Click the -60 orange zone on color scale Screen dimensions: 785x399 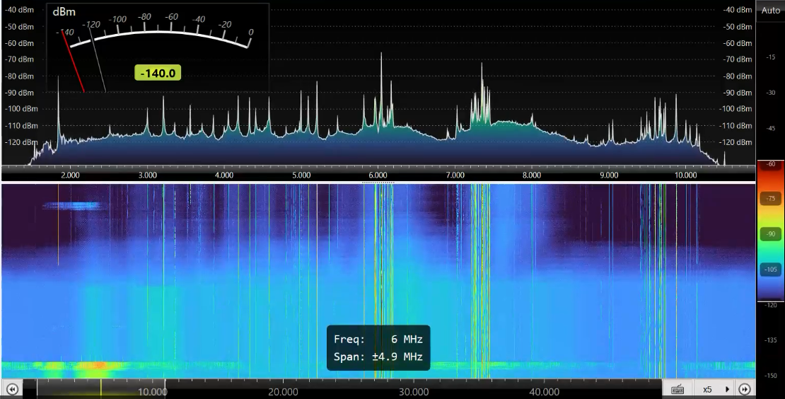(x=770, y=165)
